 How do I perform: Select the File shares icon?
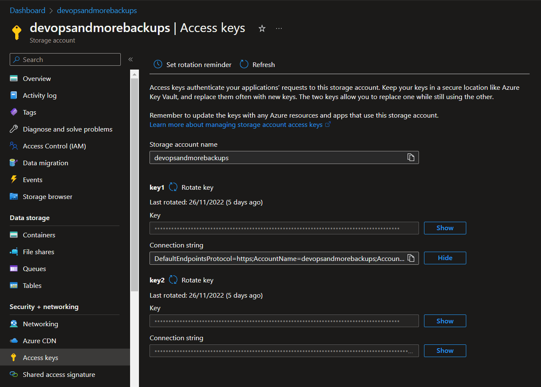pos(14,252)
